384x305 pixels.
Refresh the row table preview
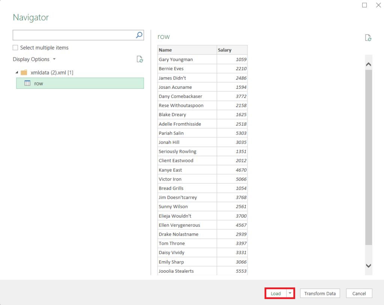click(368, 37)
